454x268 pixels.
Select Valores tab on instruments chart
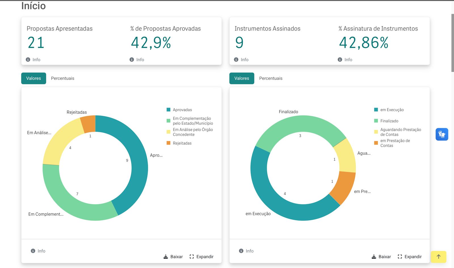242,78
